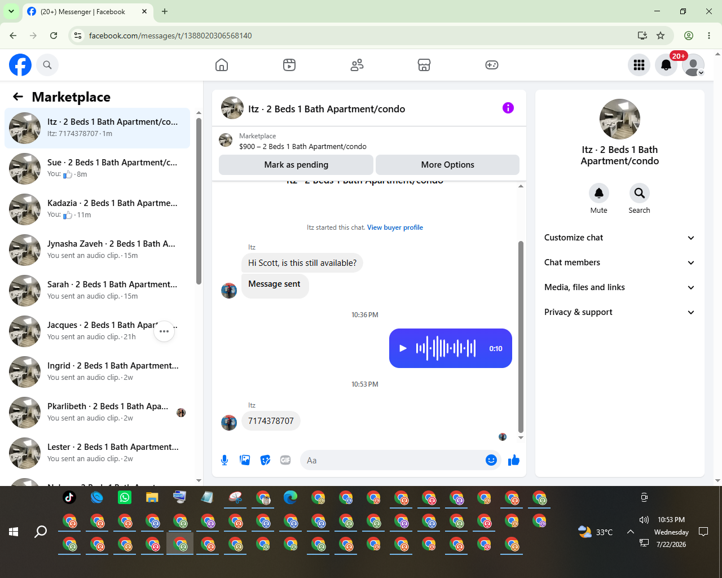
Task: Open the Lester conversation
Action: click(98, 453)
